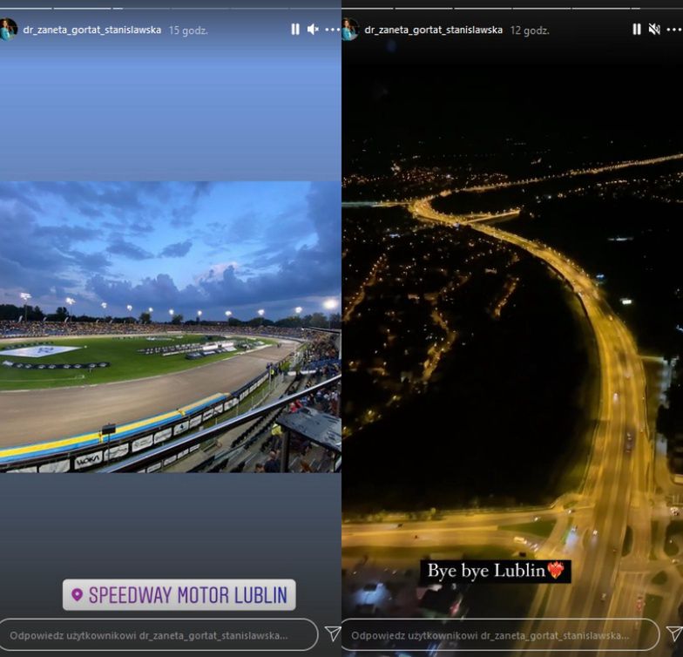Click the right story progress bar

(x=512, y=8)
